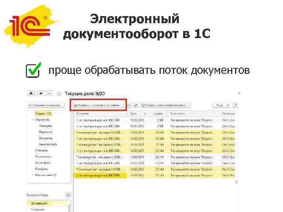Click the Home icon button
This screenshot has width=283, height=212.
click(x=31, y=93)
